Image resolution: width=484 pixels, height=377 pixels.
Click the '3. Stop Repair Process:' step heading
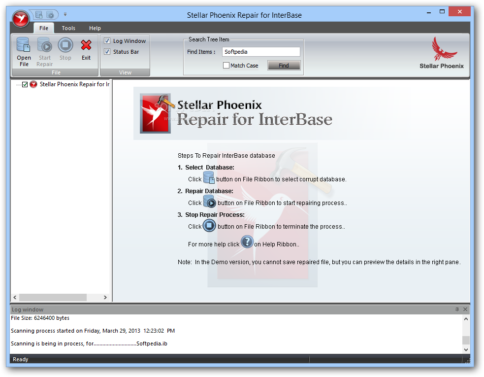point(211,214)
